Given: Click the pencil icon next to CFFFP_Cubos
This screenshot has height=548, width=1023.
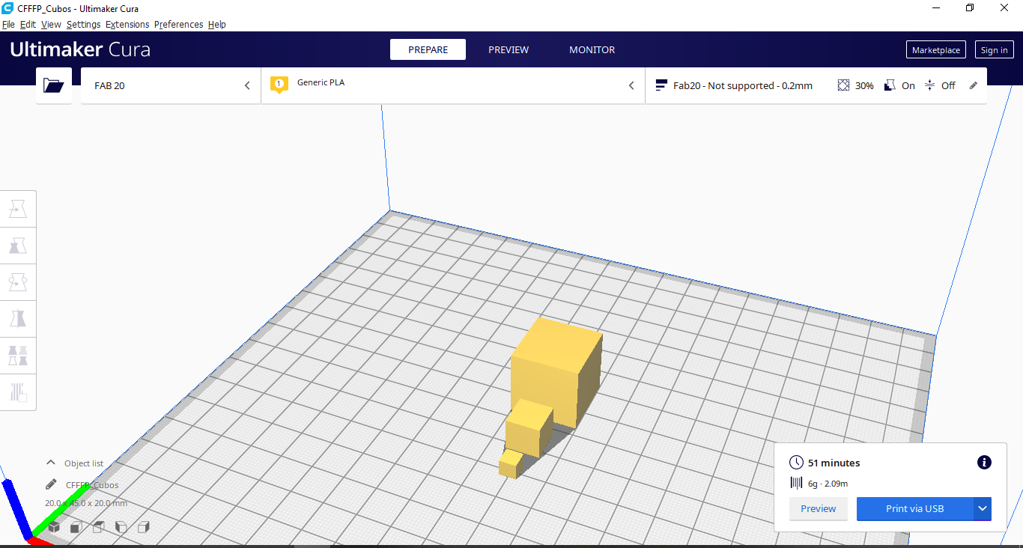Looking at the screenshot, I should coord(51,484).
